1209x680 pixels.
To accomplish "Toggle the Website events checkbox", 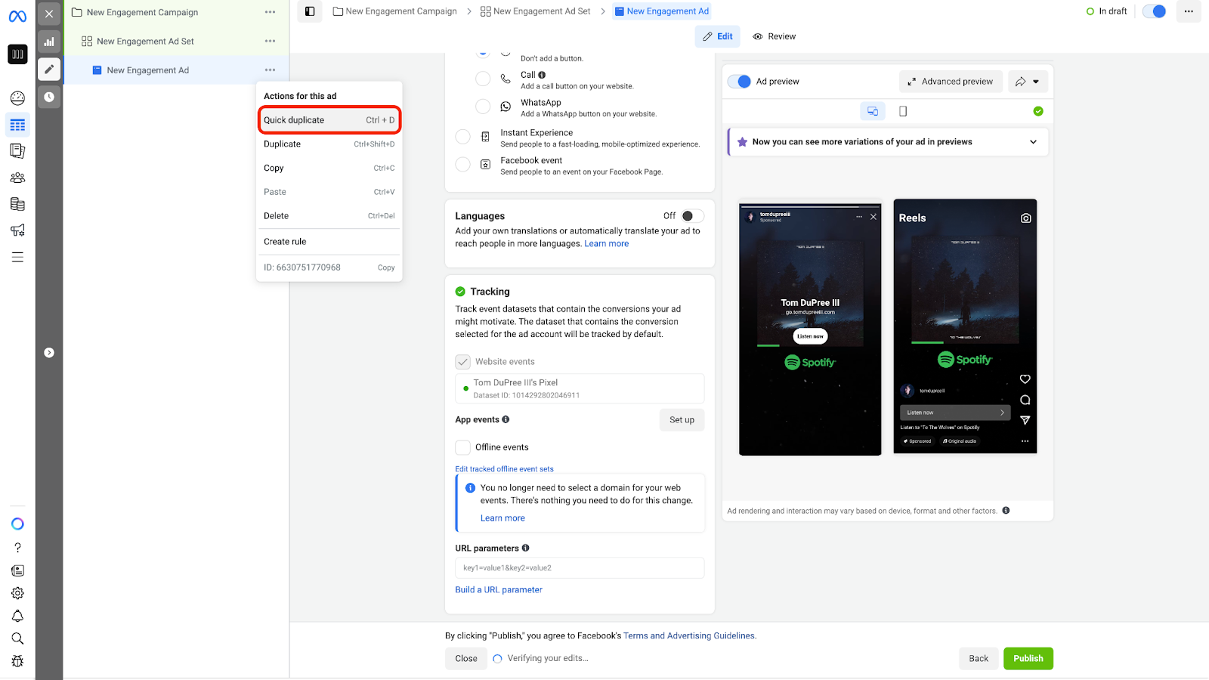I will point(463,362).
